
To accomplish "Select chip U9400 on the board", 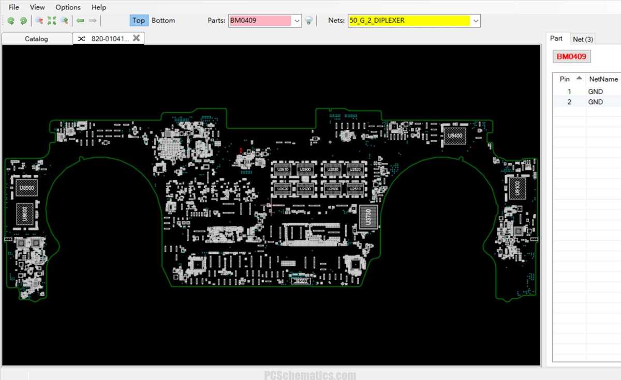I will [x=455, y=136].
